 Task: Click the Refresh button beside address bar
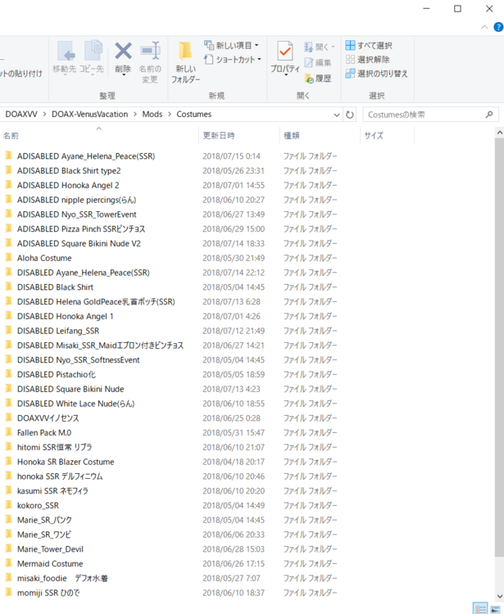(x=350, y=115)
